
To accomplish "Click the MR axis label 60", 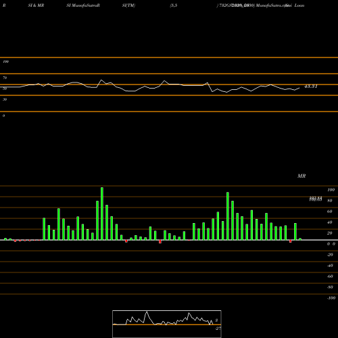I will click(330, 212).
